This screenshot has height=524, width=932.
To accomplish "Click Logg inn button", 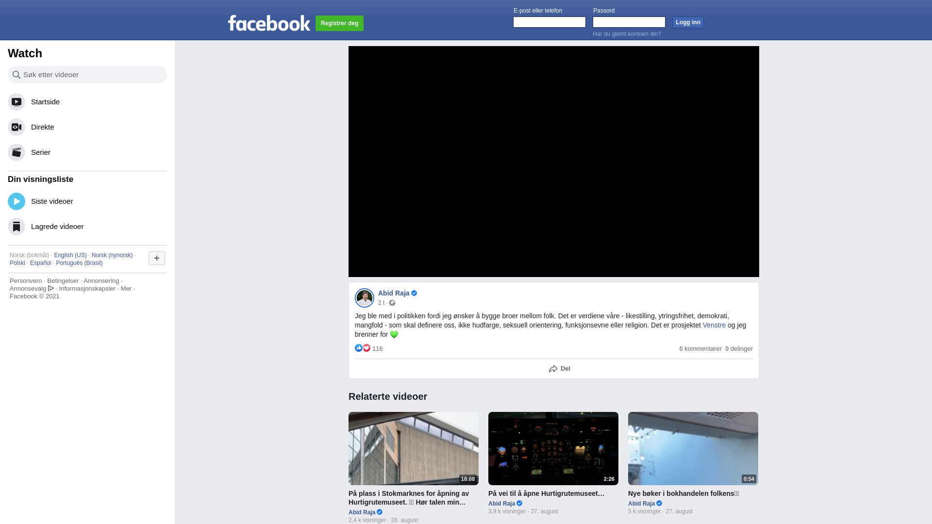I will tap(688, 22).
